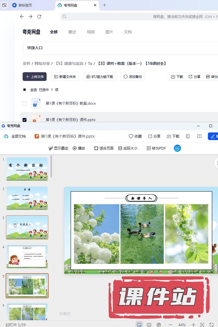Click the 收藏 heart icon
Viewport: 218px width, 327px height.
coord(135,136)
